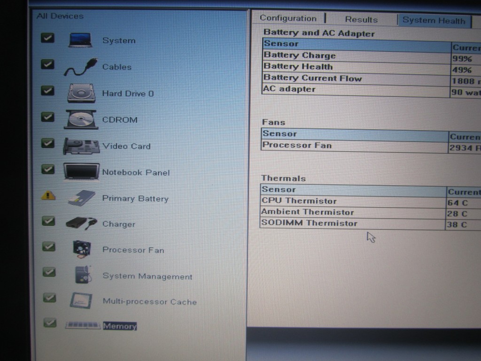Select the CDROM drive icon
This screenshot has height=361, width=481.
click(x=81, y=119)
